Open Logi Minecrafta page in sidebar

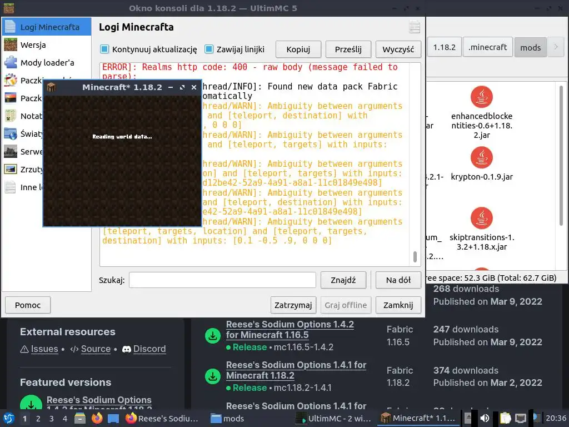pos(47,27)
